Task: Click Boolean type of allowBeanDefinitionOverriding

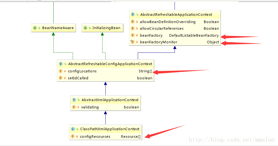Action: click(x=211, y=22)
